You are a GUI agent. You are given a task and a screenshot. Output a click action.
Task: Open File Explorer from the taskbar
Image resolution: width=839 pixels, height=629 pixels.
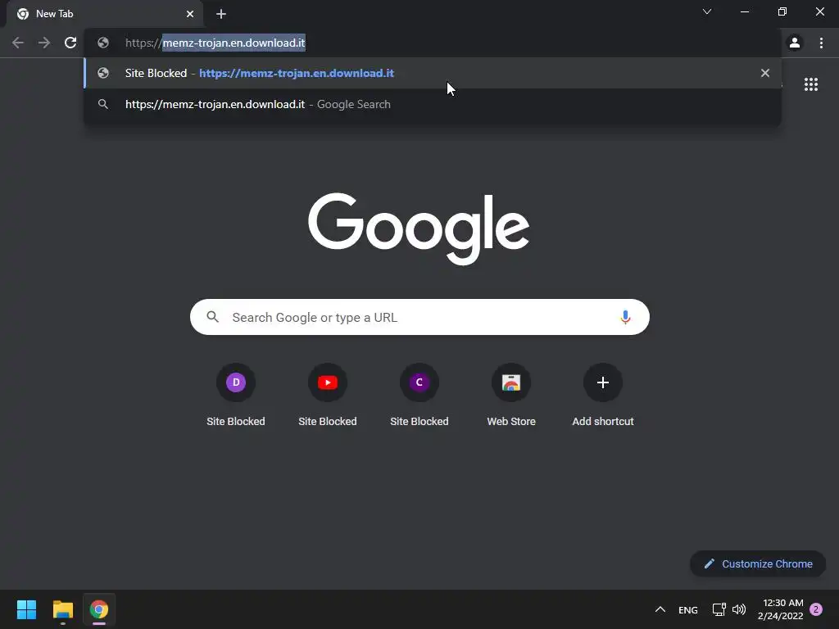(62, 609)
